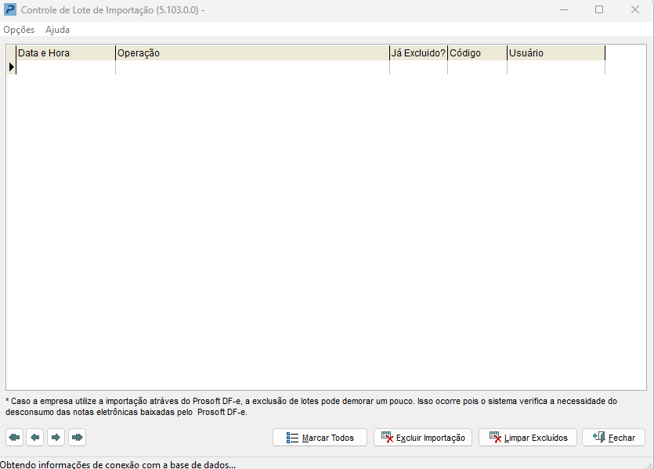Click status text Obtendo informações de conexão
The height and width of the screenshot is (469, 654).
click(118, 464)
